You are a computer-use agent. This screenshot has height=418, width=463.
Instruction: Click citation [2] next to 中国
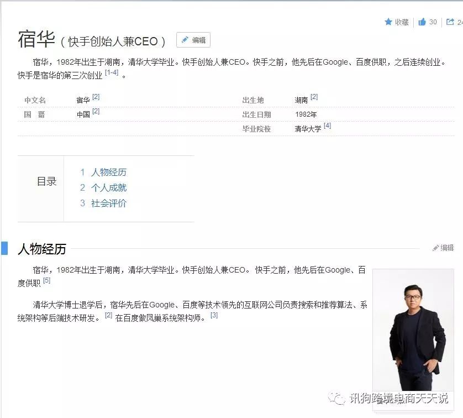click(96, 111)
